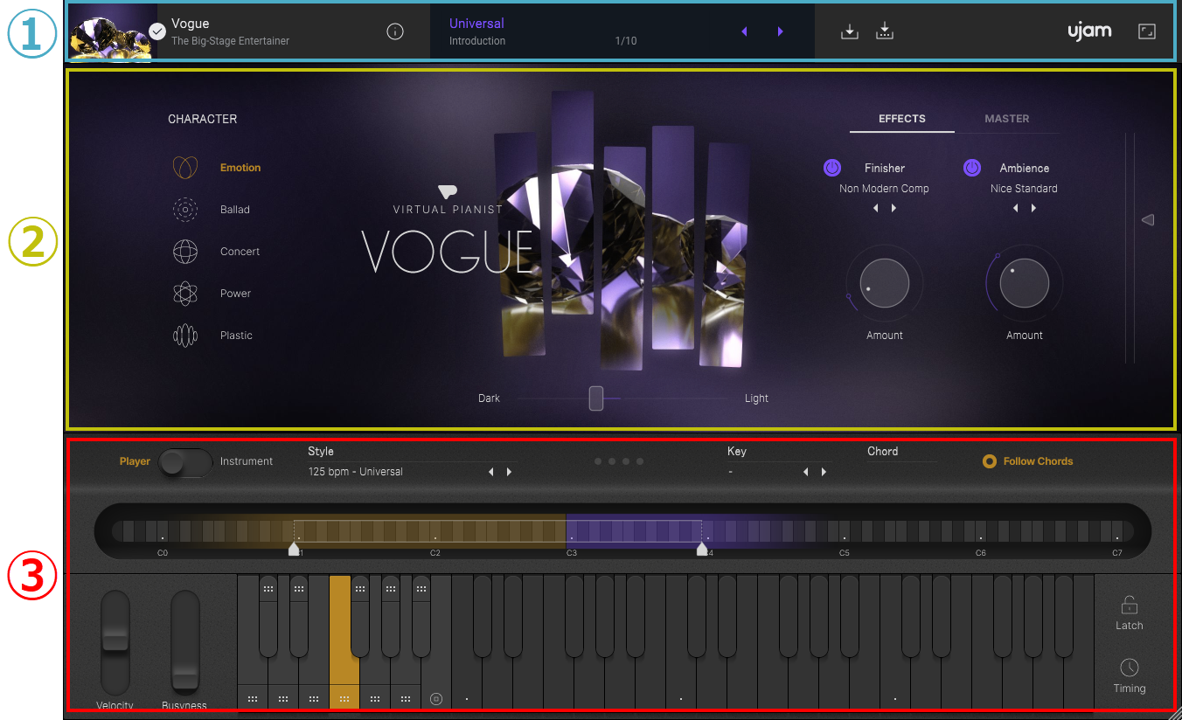This screenshot has height=720, width=1182.
Task: Toggle the Finisher power button
Action: pyautogui.click(x=832, y=168)
